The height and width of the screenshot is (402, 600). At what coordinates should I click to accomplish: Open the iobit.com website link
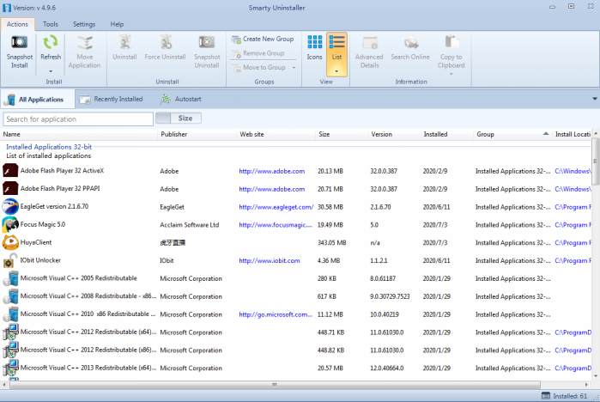pyautogui.click(x=270, y=261)
